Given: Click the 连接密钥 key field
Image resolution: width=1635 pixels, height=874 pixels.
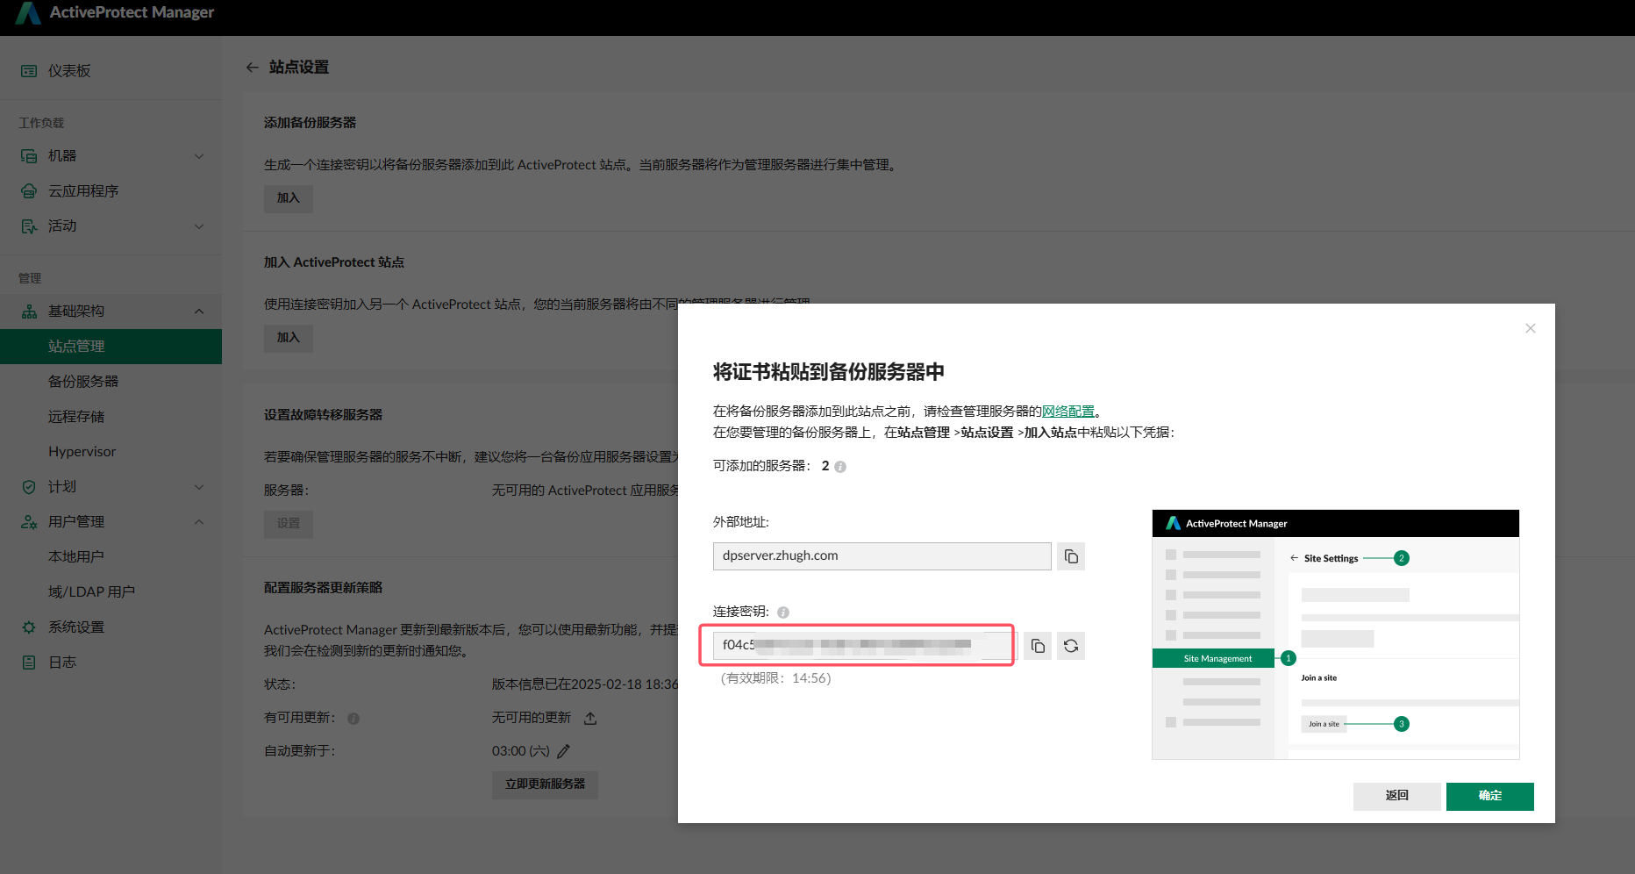Looking at the screenshot, I should [x=865, y=646].
